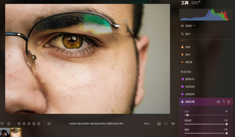235x137 pixels.
Task: Click the comparison view icon beside zoom
Action: point(159,124)
